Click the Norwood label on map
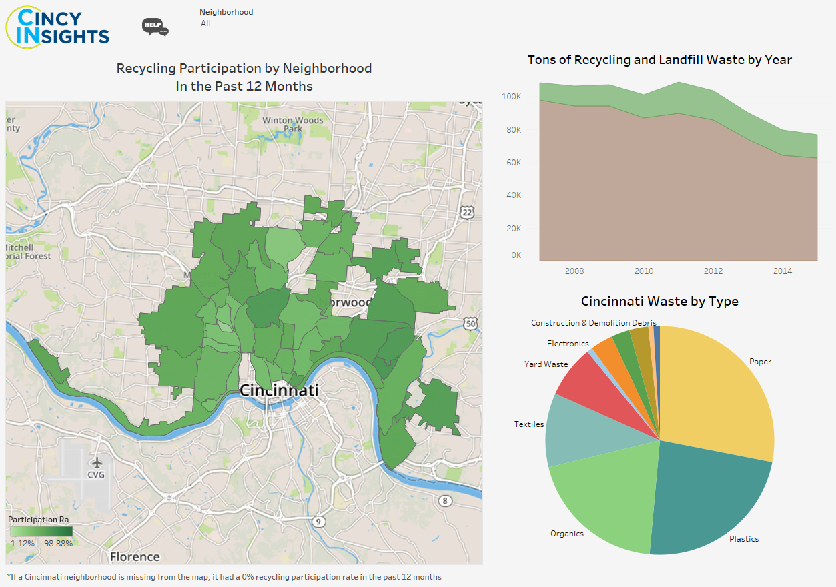This screenshot has height=587, width=836. 346,302
